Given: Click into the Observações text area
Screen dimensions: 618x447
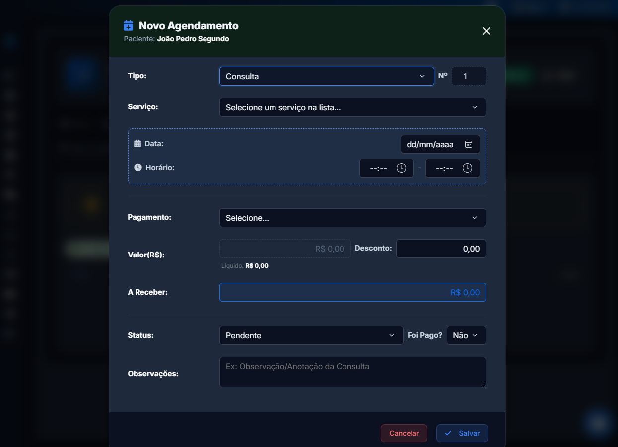Looking at the screenshot, I should tap(352, 372).
